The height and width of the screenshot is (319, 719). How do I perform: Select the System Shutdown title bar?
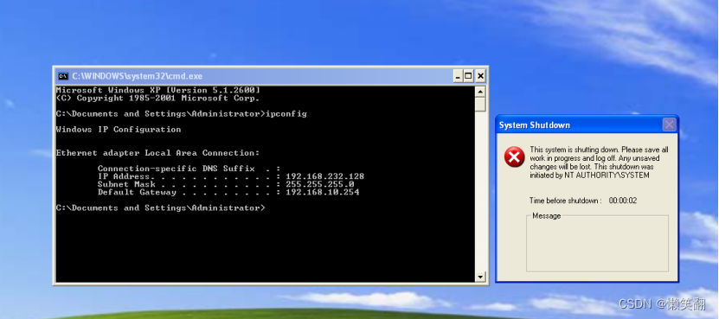click(x=580, y=125)
